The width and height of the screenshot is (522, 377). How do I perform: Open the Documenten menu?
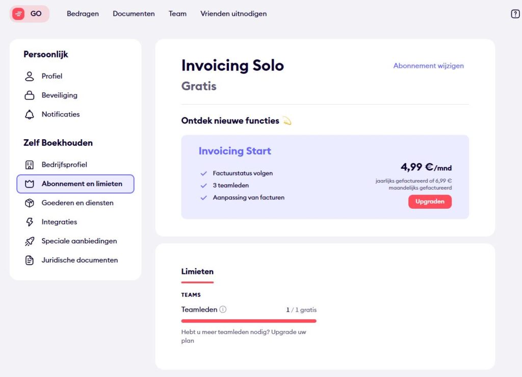tap(134, 14)
